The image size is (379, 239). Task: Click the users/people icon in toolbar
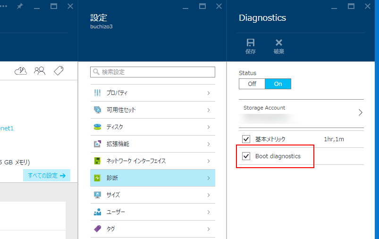click(x=40, y=71)
